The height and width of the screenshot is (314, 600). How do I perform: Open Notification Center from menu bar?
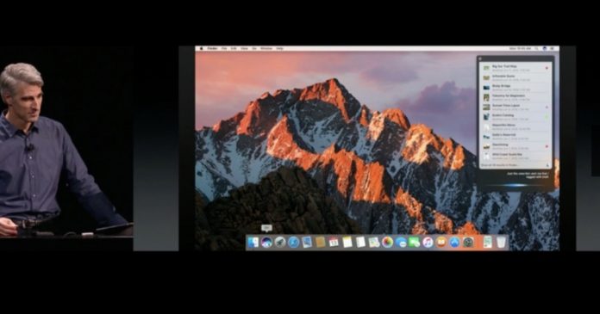click(x=553, y=48)
